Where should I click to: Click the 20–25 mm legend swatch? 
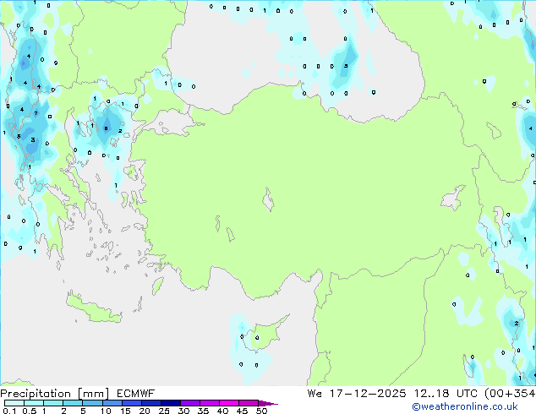click(151, 403)
